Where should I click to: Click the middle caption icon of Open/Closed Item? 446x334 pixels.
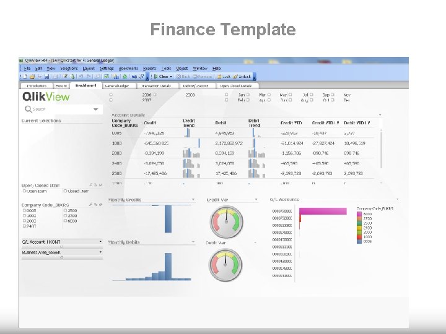(x=96, y=185)
